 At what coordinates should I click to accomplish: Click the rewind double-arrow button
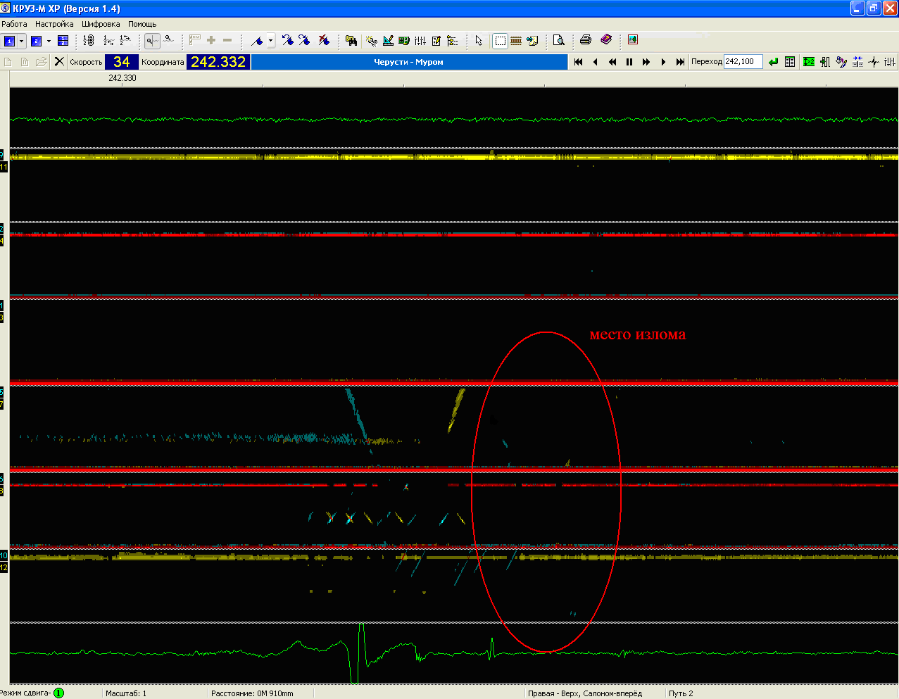point(612,62)
